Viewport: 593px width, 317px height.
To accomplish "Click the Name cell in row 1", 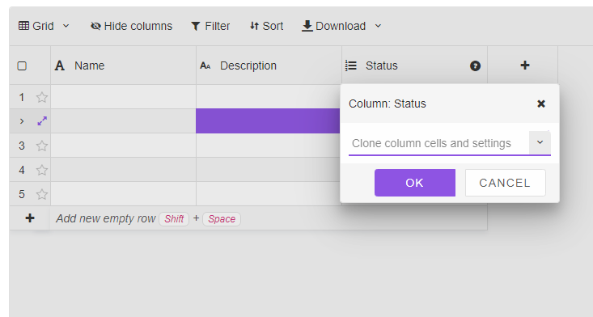I will pyautogui.click(x=123, y=97).
